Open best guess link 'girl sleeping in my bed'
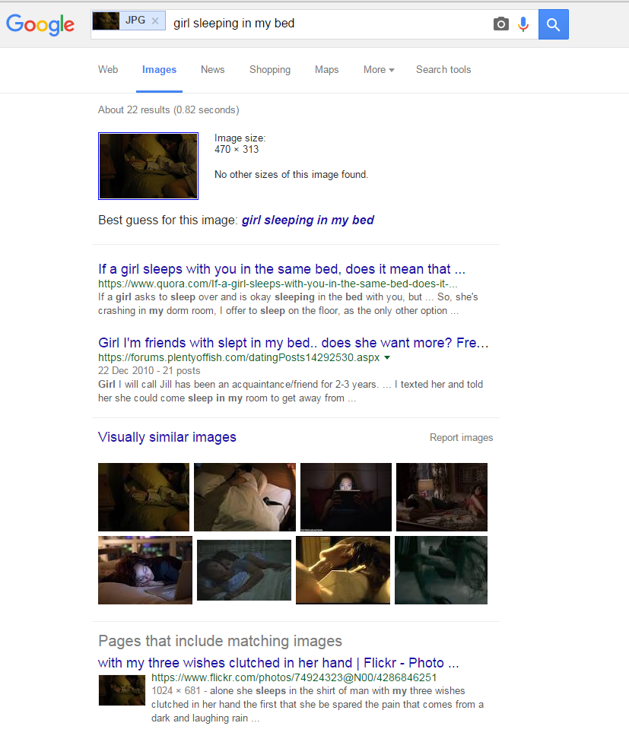This screenshot has height=742, width=629. pyautogui.click(x=307, y=220)
